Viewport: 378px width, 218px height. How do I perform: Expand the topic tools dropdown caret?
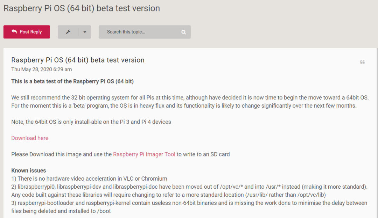(x=85, y=32)
